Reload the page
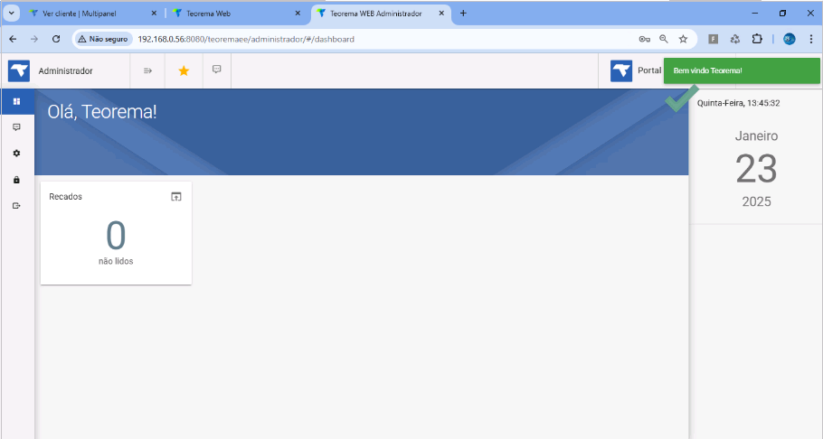Image resolution: width=823 pixels, height=439 pixels. pos(56,39)
